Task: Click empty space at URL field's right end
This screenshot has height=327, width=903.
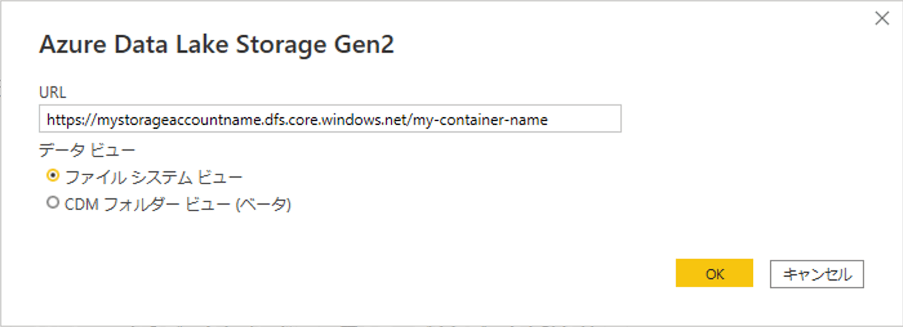Action: point(586,120)
